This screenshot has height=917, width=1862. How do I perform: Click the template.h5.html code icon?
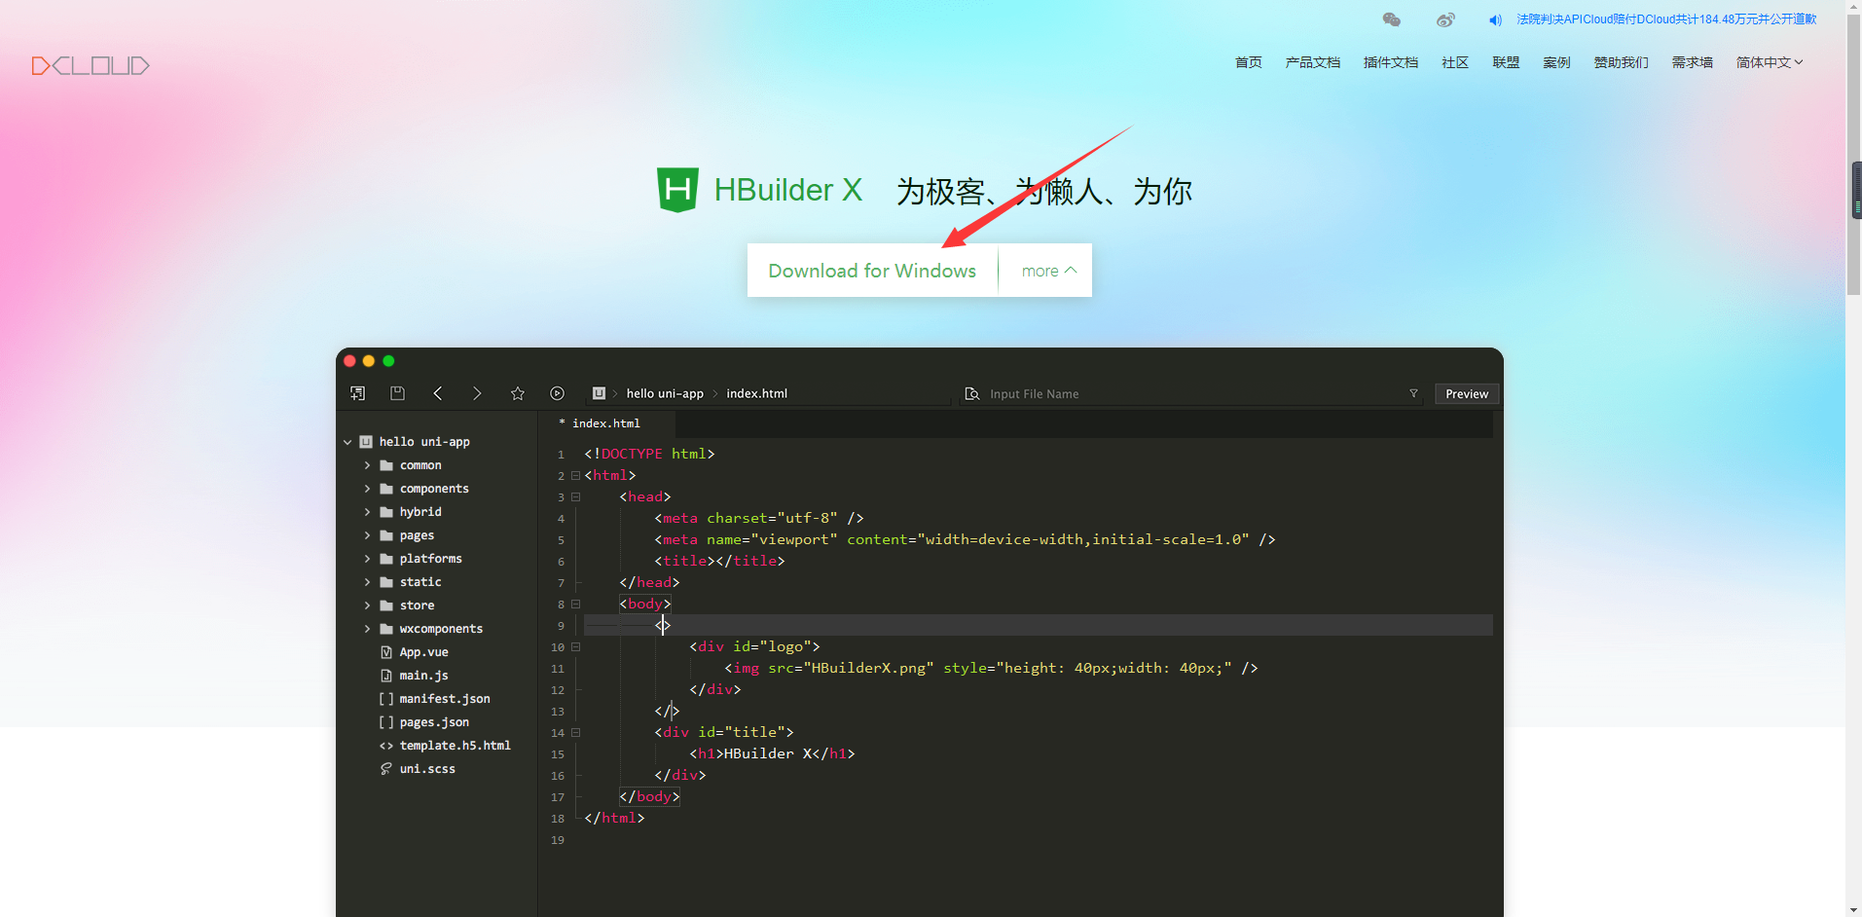(x=386, y=746)
